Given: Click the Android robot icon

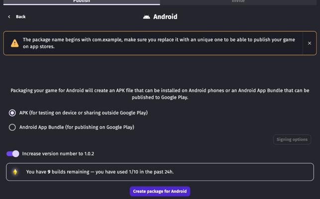Looking at the screenshot, I should tap(146, 17).
